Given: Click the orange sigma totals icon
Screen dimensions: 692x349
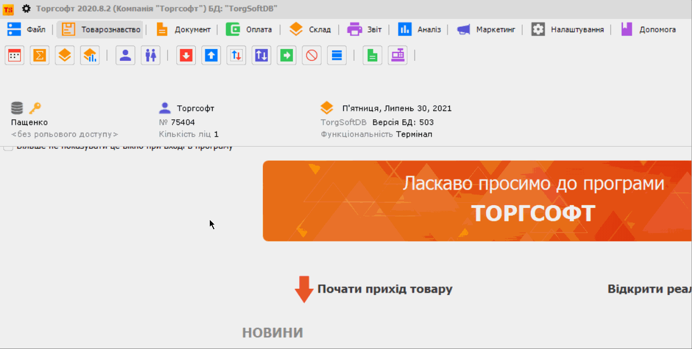Looking at the screenshot, I should (39, 55).
